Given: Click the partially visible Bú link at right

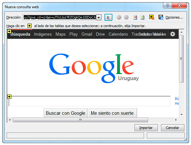Looking at the screenshot, I should [x=177, y=99].
